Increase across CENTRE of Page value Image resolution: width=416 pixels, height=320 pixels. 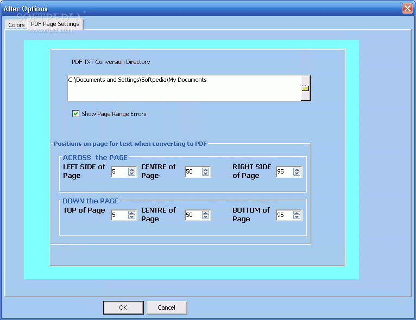pos(205,170)
